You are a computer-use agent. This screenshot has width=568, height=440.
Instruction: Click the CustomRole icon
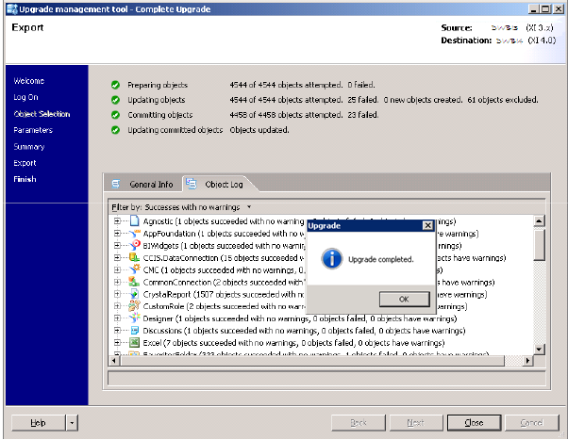(x=133, y=306)
